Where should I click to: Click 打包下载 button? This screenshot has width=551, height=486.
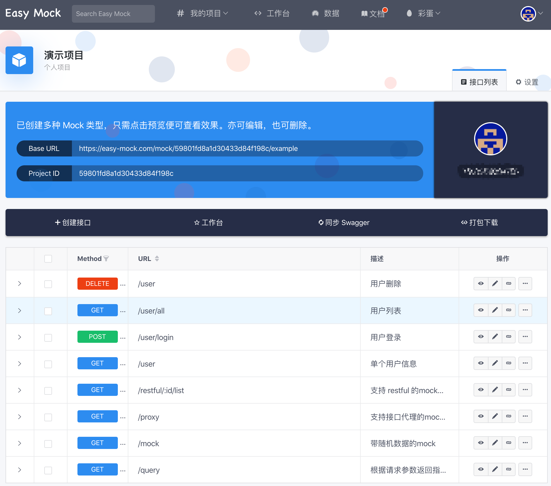click(x=479, y=223)
